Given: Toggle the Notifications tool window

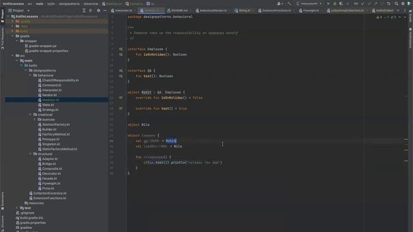Looking at the screenshot, I should click(410, 38).
